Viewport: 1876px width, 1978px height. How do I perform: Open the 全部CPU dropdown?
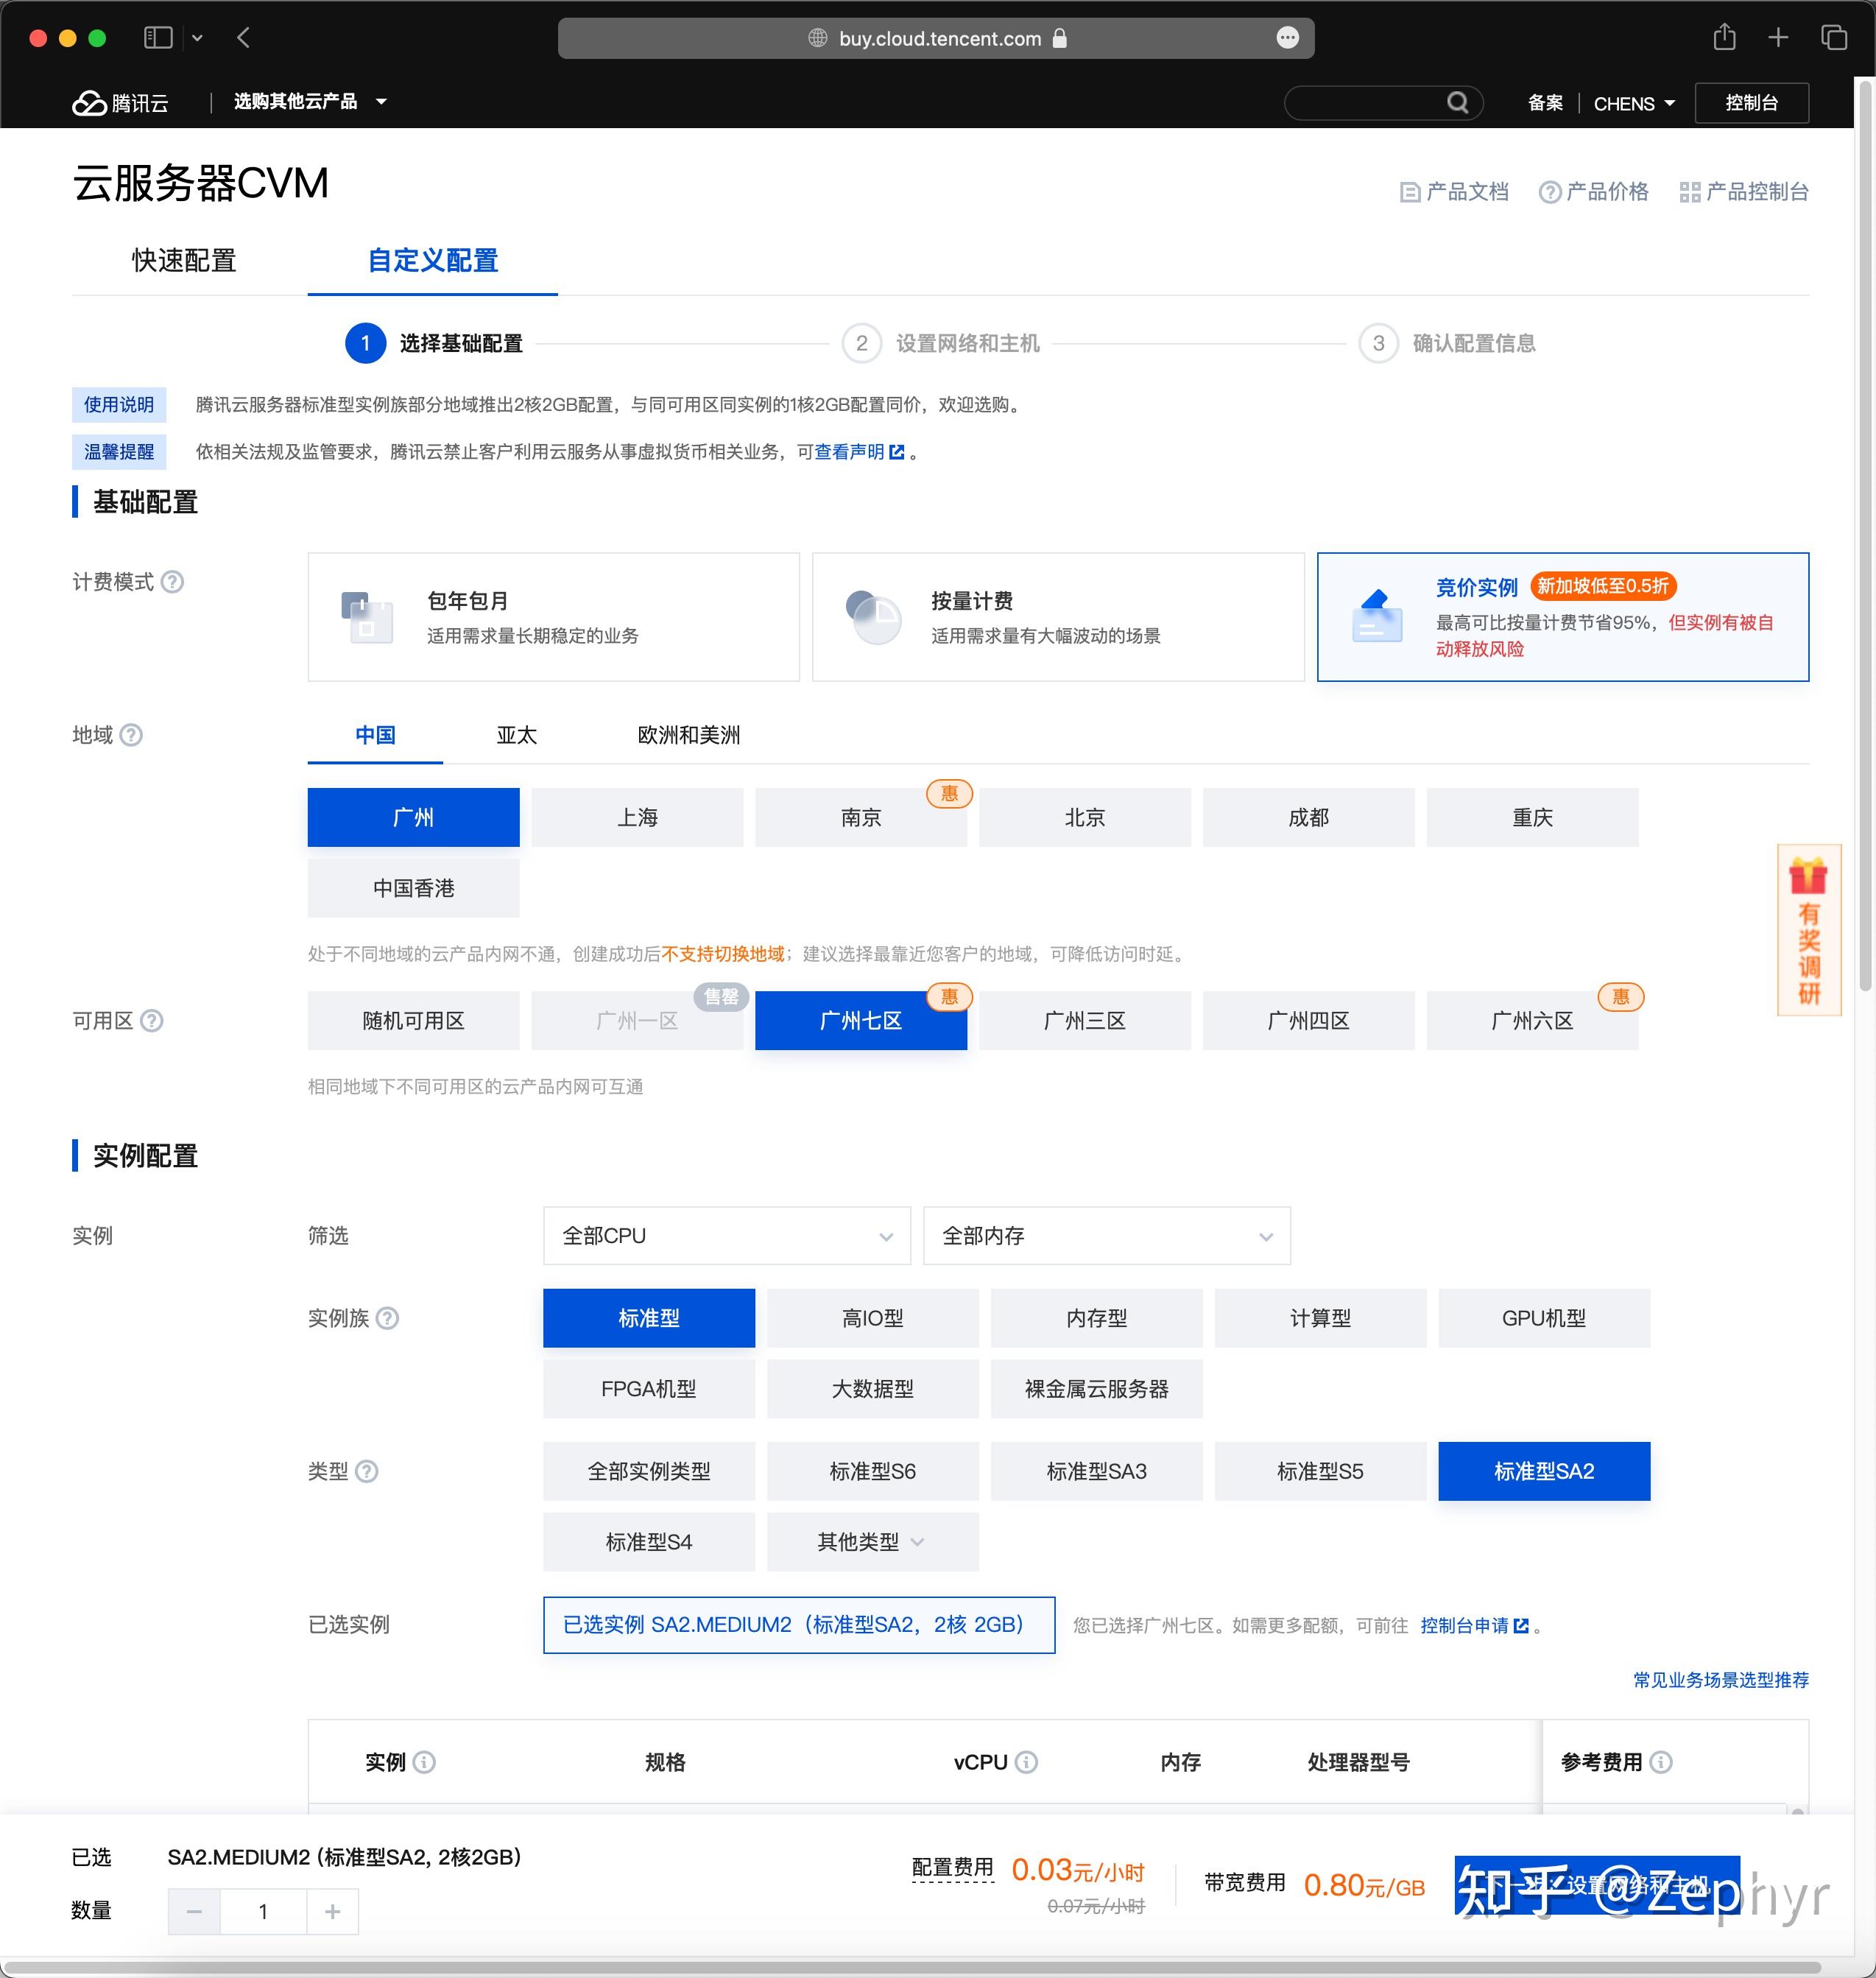[x=725, y=1236]
